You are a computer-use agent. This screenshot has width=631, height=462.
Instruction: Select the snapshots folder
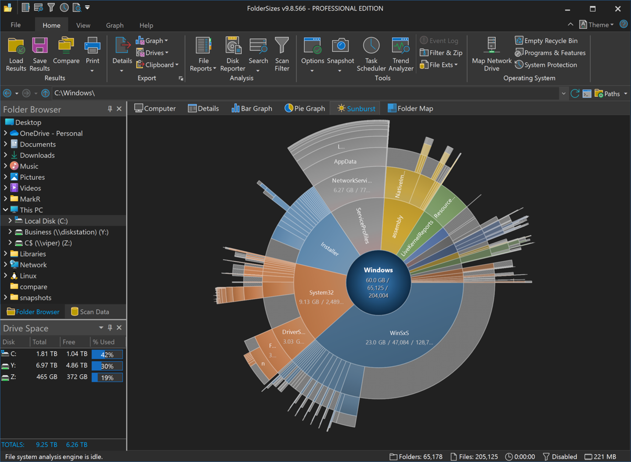(x=36, y=298)
